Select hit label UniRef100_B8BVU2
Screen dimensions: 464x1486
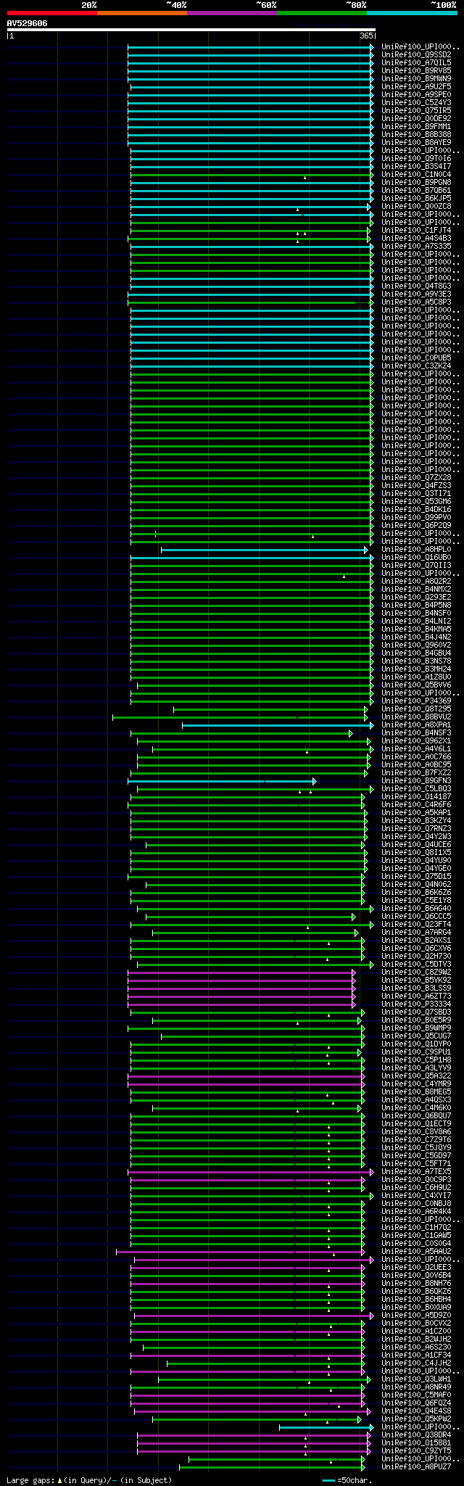[x=416, y=717]
